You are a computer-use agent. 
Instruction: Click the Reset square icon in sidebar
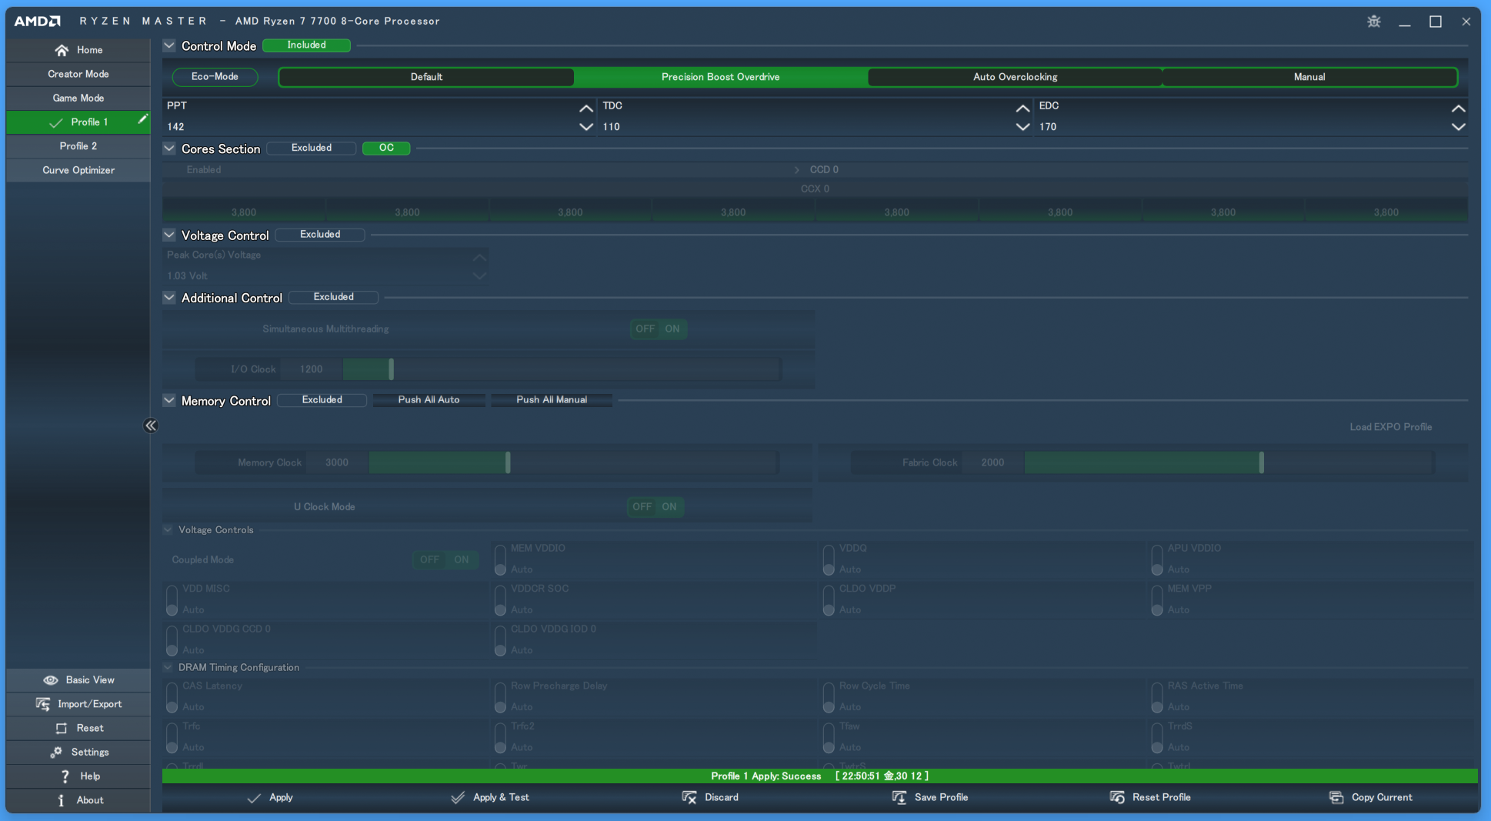[62, 728]
